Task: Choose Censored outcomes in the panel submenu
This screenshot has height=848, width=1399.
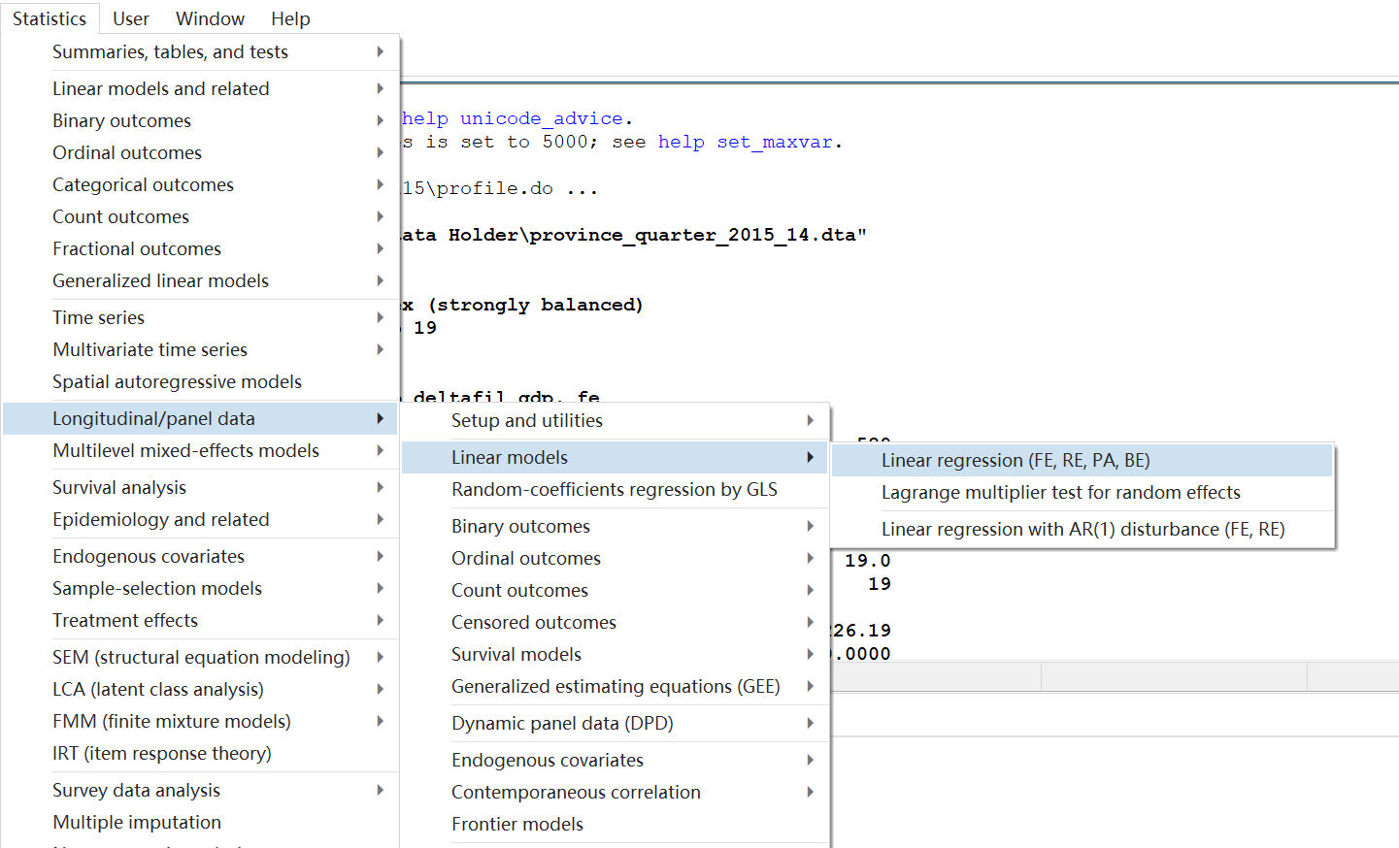Action: pyautogui.click(x=533, y=622)
